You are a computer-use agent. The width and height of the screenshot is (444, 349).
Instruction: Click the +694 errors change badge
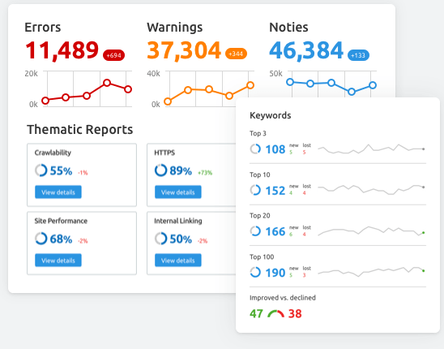113,55
